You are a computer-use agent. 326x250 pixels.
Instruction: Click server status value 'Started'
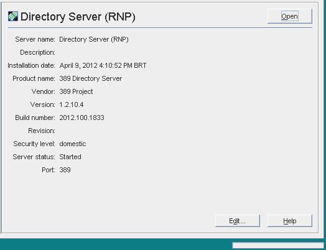(x=70, y=157)
